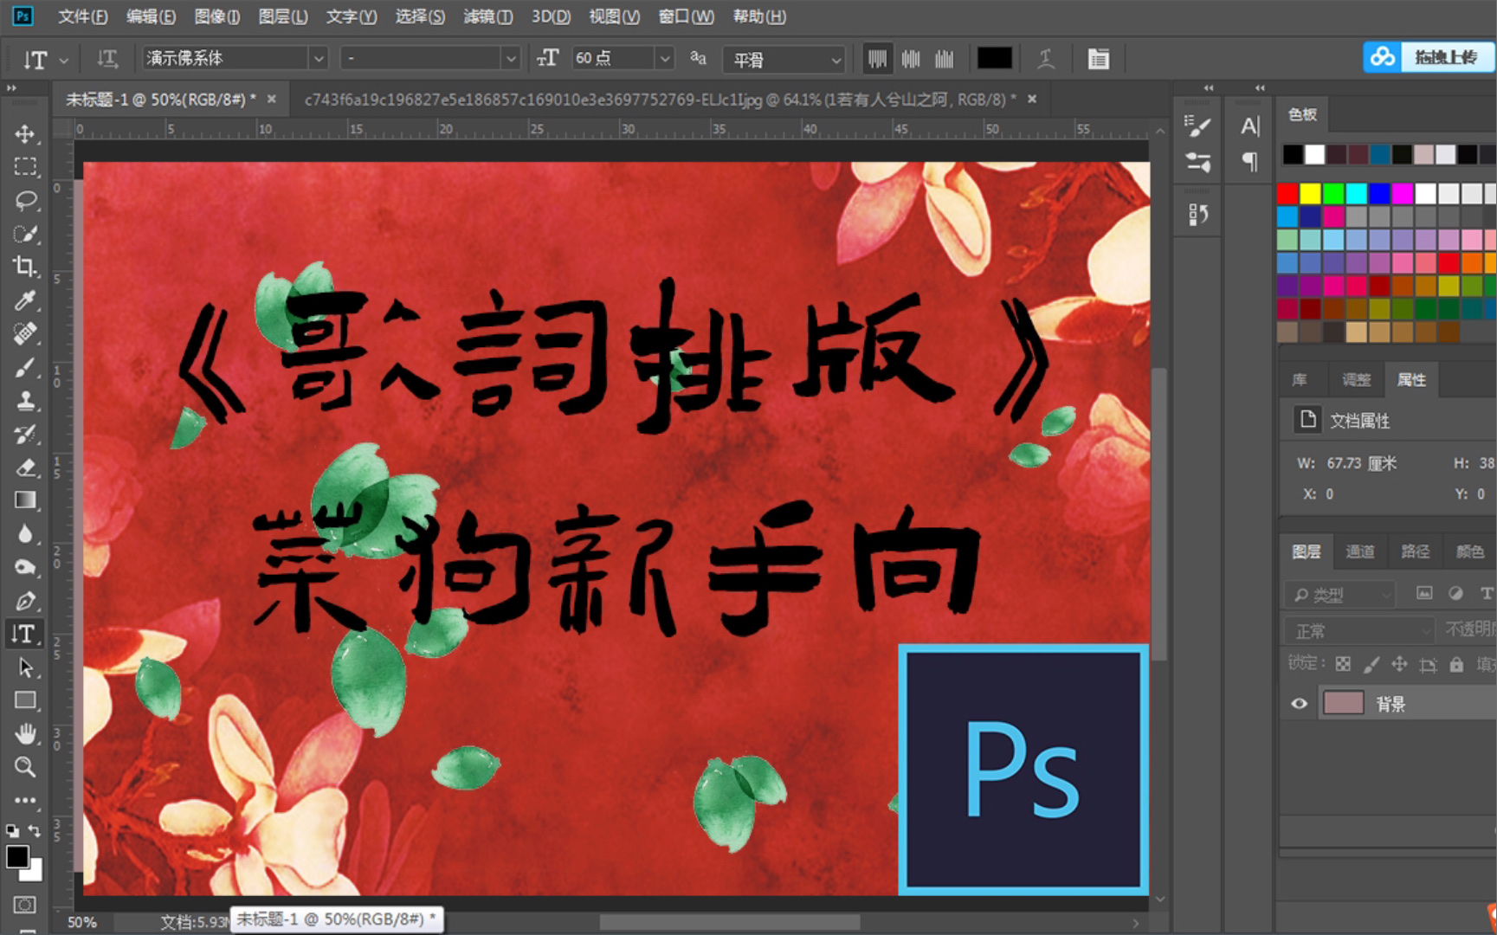Toggle Quick Mask mode
The width and height of the screenshot is (1497, 935).
[24, 905]
